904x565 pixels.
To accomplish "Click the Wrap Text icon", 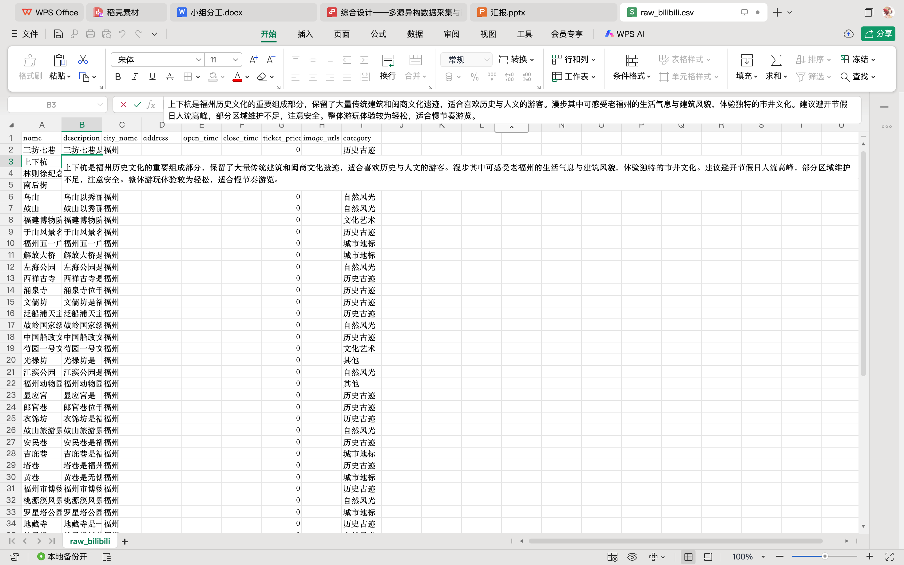I will tap(387, 61).
